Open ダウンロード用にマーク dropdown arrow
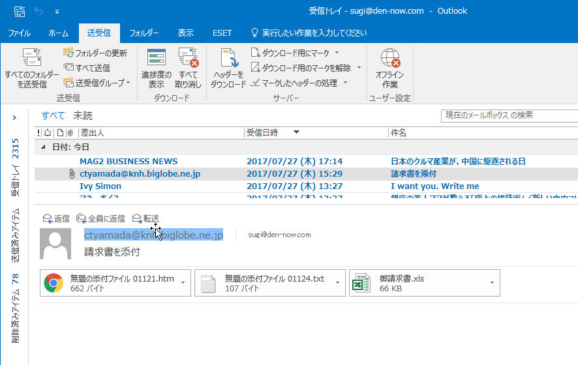 pyautogui.click(x=337, y=53)
